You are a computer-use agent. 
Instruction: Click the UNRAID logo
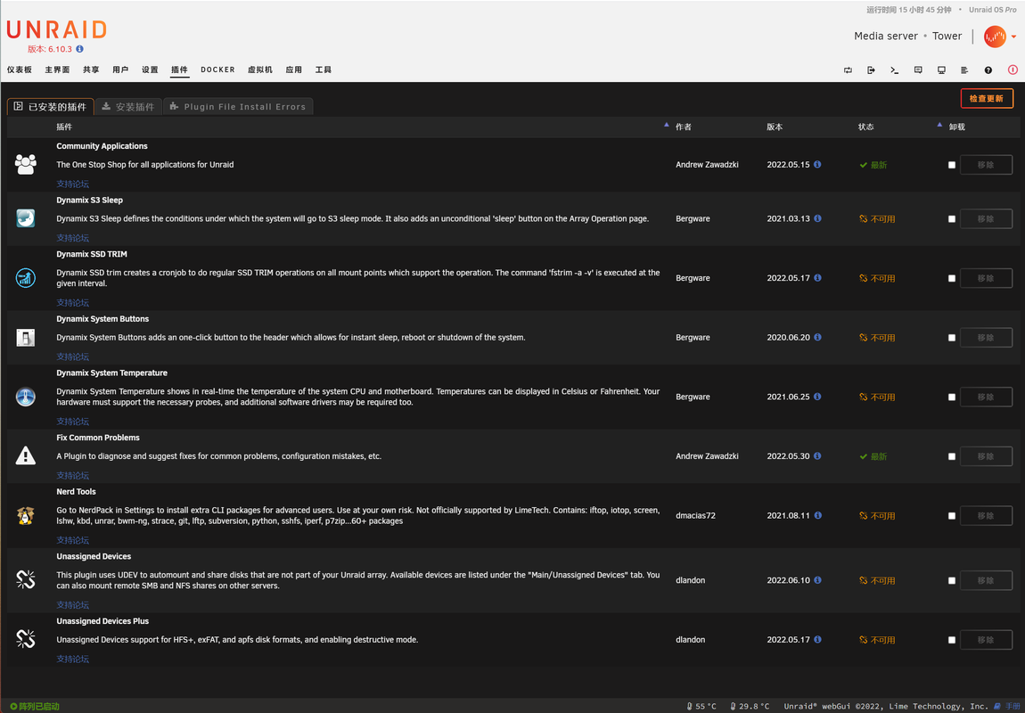tap(56, 30)
